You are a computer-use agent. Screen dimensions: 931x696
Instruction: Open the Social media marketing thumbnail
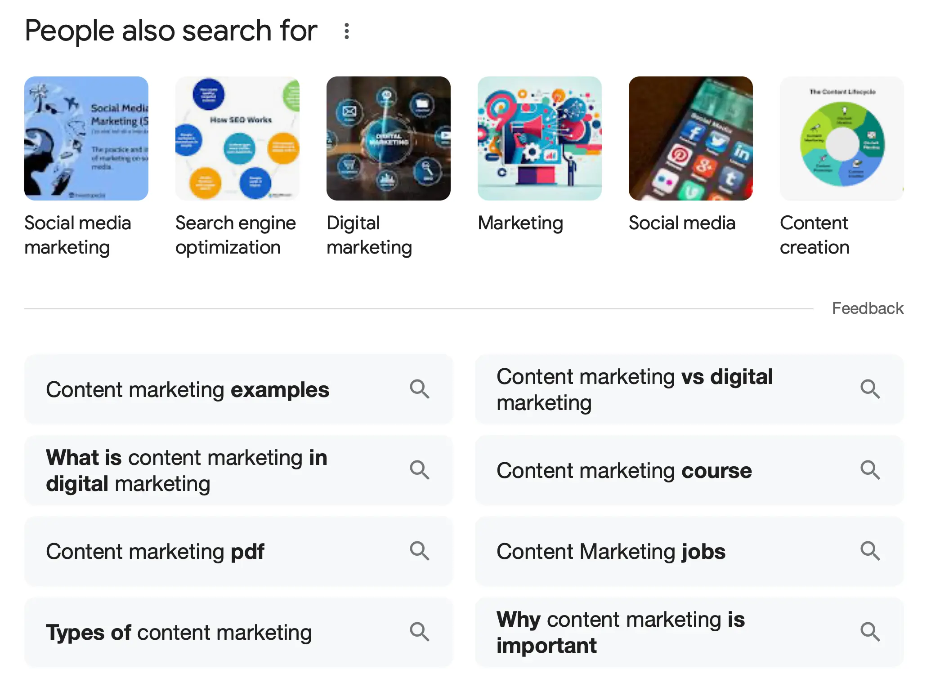pyautogui.click(x=86, y=138)
